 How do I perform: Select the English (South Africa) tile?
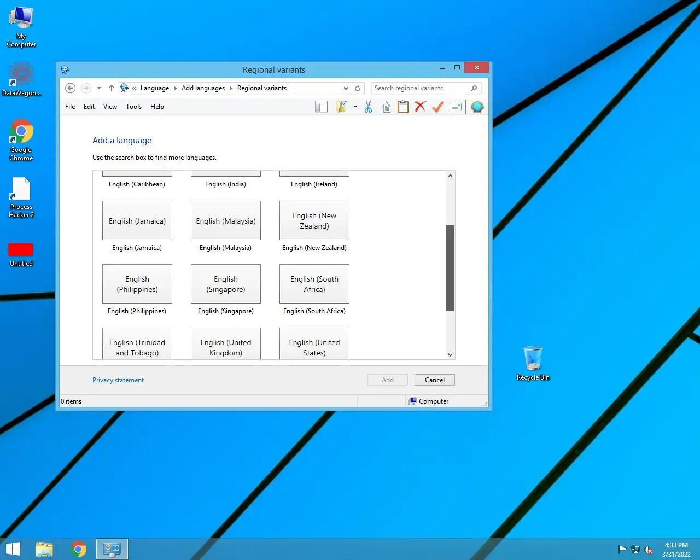314,284
